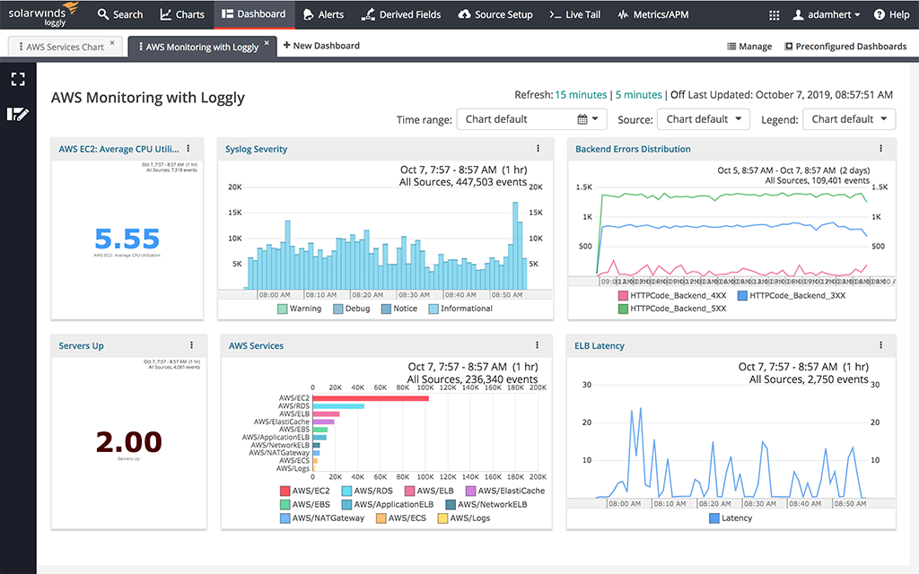The height and width of the screenshot is (574, 919).
Task: Open the options menu on the Syslog Severity panel
Action: click(538, 149)
